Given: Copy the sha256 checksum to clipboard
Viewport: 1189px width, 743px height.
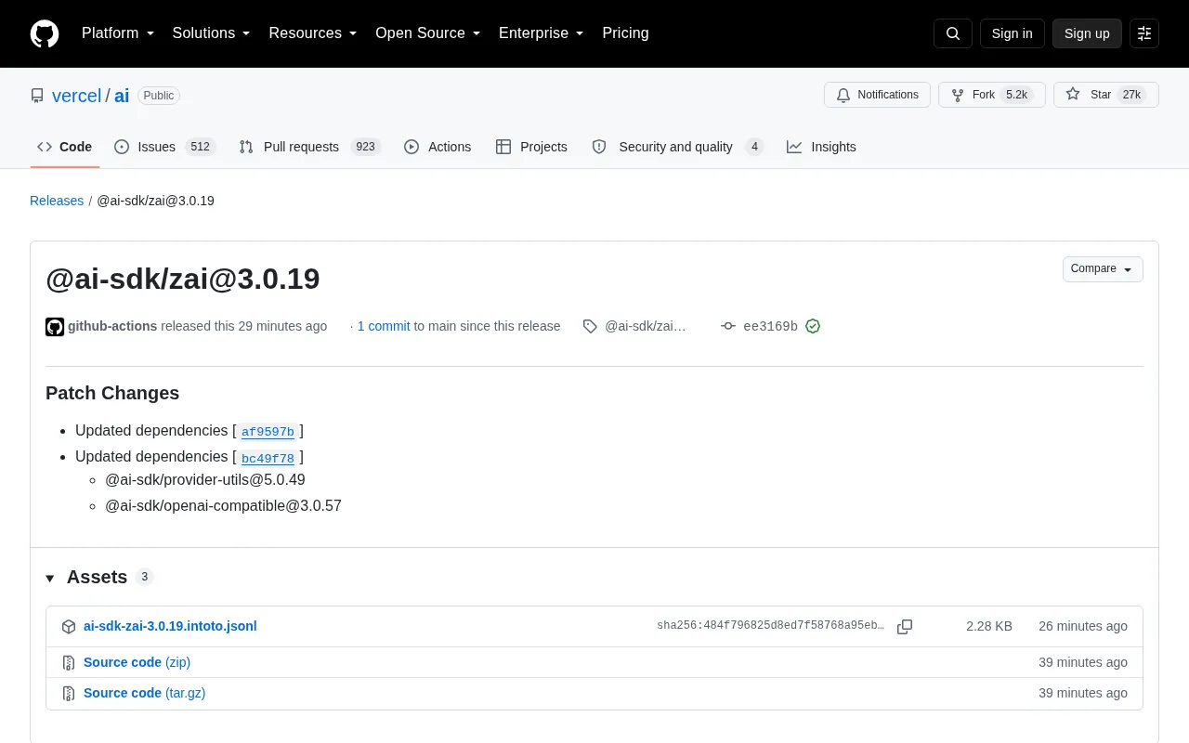Looking at the screenshot, I should tap(905, 627).
